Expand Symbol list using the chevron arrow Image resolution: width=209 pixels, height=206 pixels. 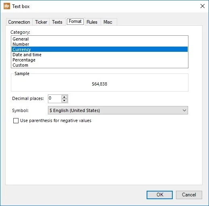point(184,110)
